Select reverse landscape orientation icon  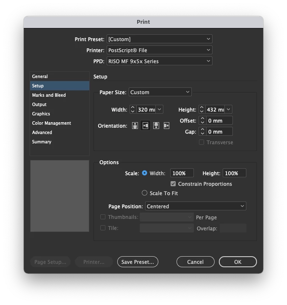pos(166,126)
